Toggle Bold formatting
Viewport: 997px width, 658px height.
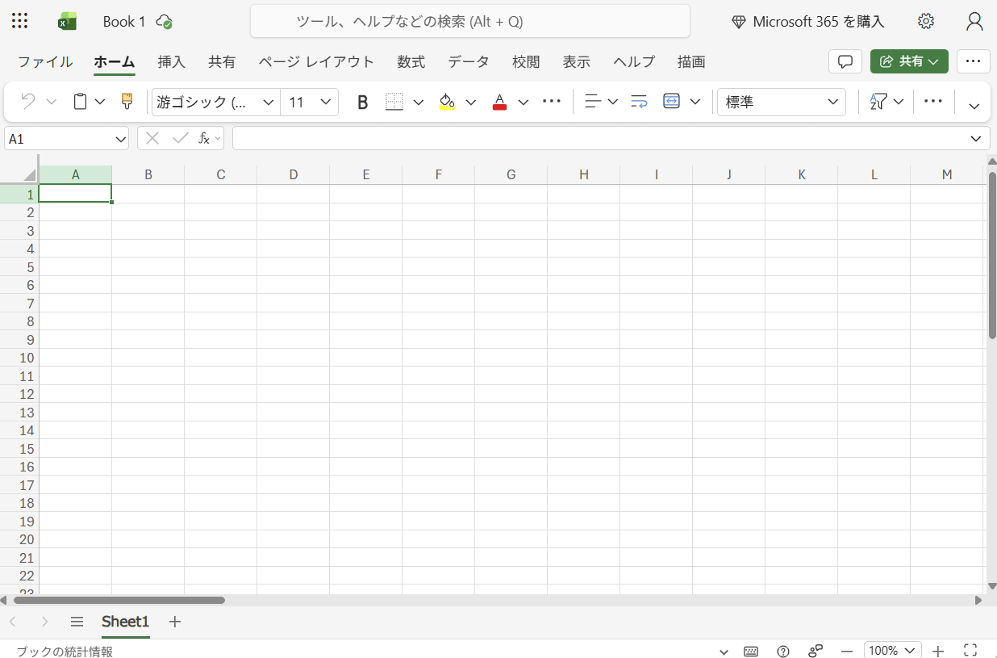tap(362, 102)
